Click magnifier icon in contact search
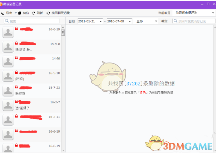Viewport: 216px width, 153px height. (7, 21)
